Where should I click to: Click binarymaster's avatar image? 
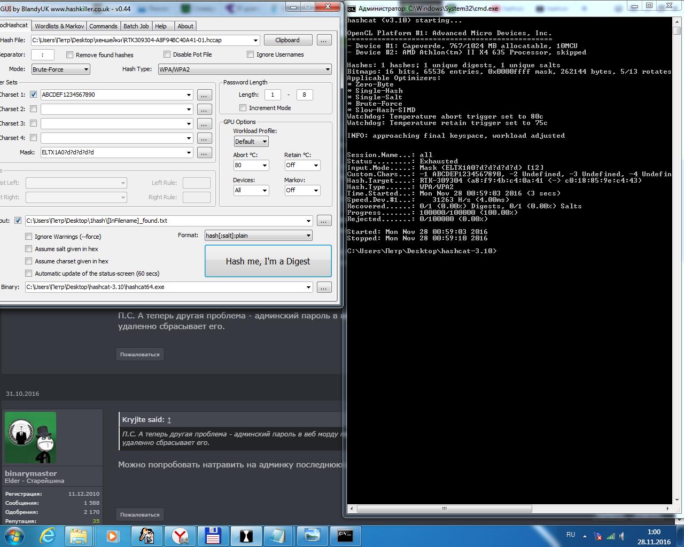(x=30, y=437)
